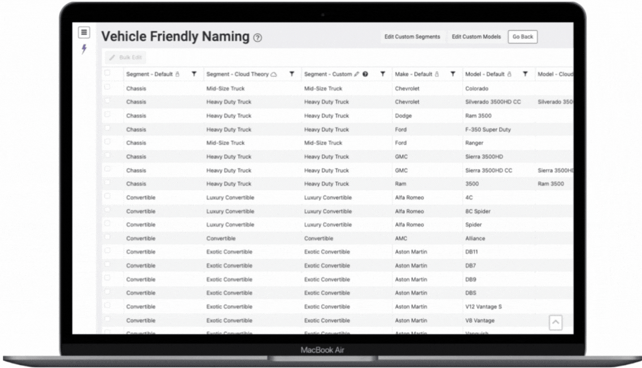Click lock icon on Segment - Default header
642x368 pixels.
[x=177, y=74]
